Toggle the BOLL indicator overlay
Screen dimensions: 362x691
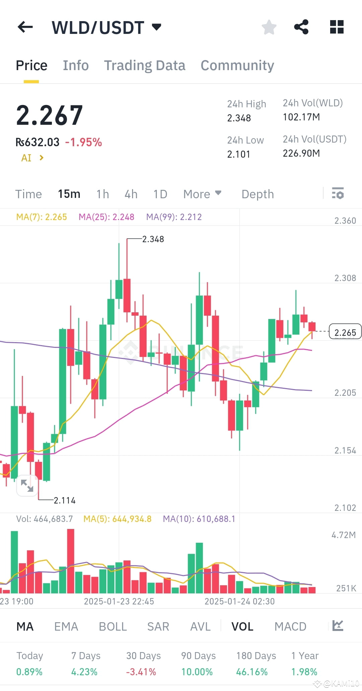tap(113, 626)
